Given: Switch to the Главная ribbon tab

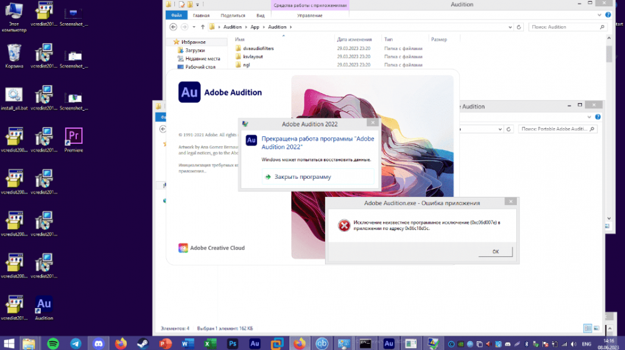Looking at the screenshot, I should pos(201,15).
